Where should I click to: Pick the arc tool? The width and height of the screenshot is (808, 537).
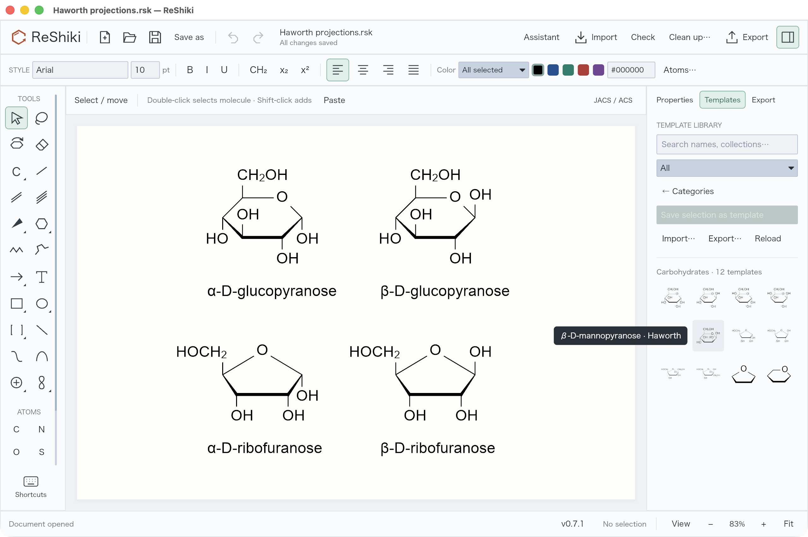[x=41, y=356]
